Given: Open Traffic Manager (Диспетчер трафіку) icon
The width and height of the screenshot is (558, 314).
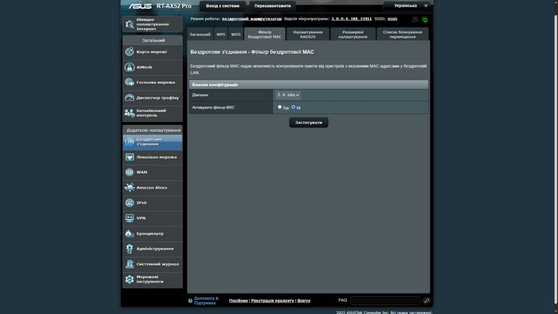Looking at the screenshot, I should 129,98.
